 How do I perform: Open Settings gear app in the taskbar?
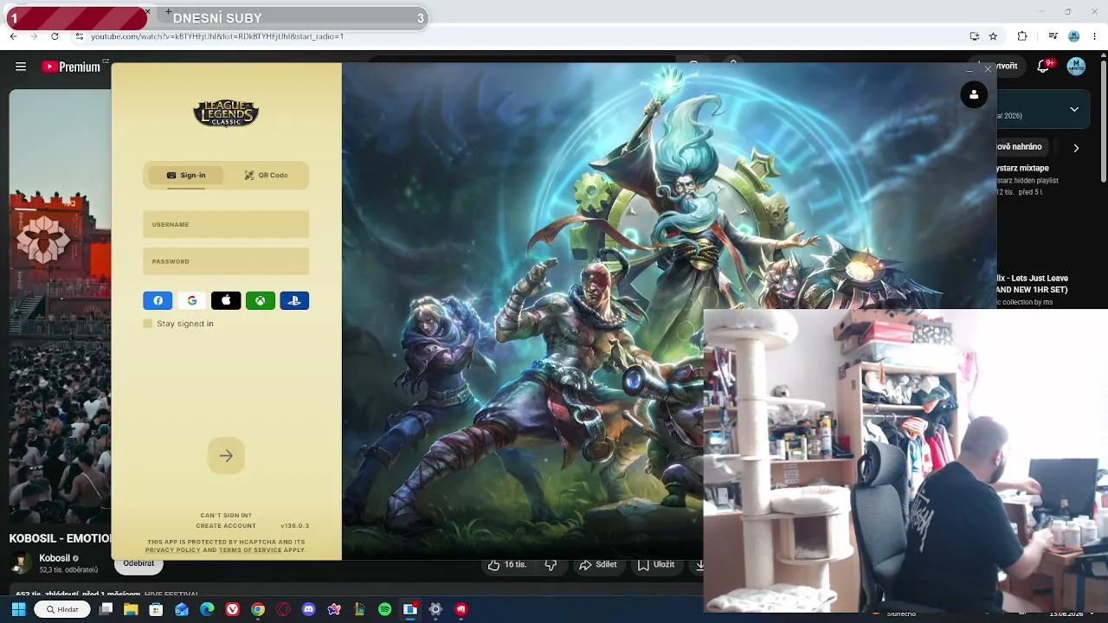click(x=435, y=609)
